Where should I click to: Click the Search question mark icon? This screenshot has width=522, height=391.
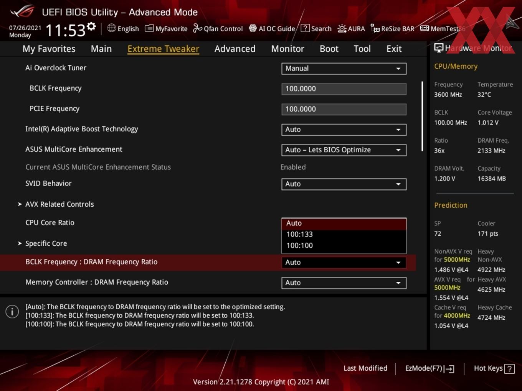[x=305, y=28]
